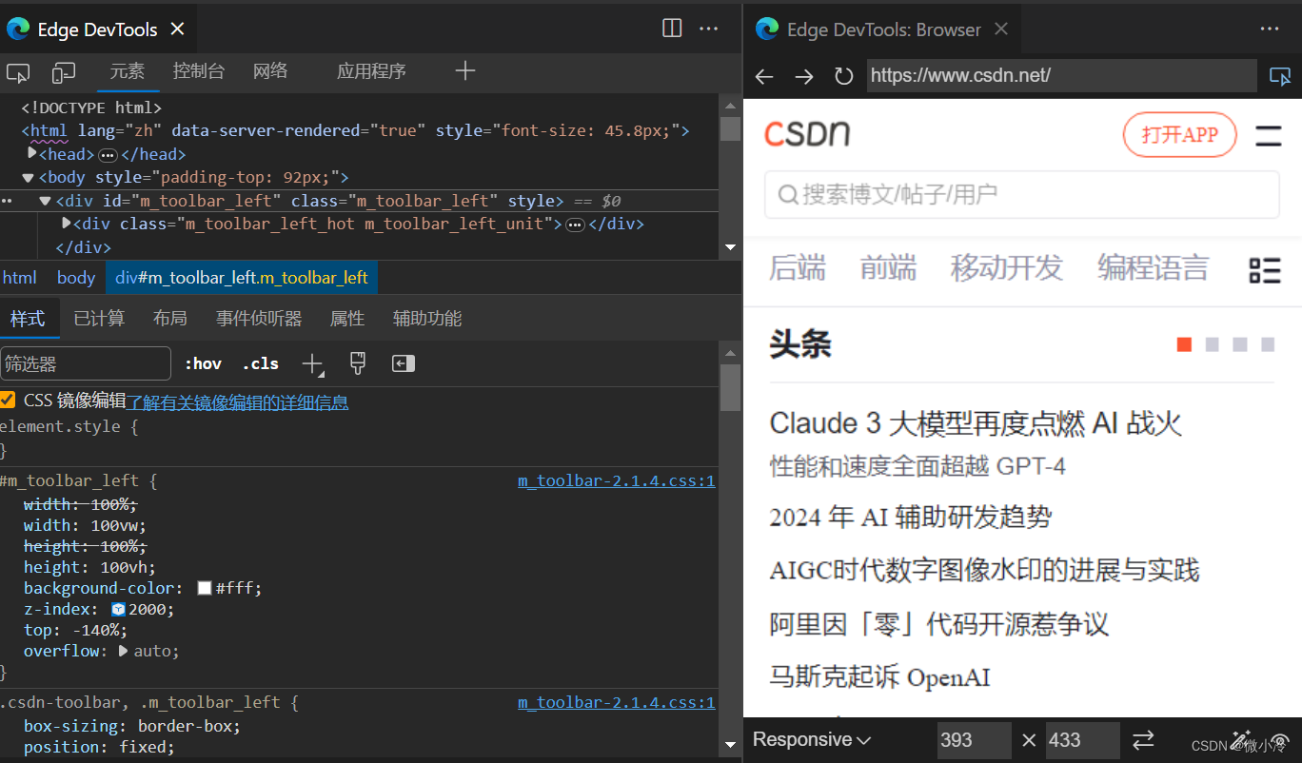Expand the overflow: auto property
The width and height of the screenshot is (1302, 763).
pos(123,651)
